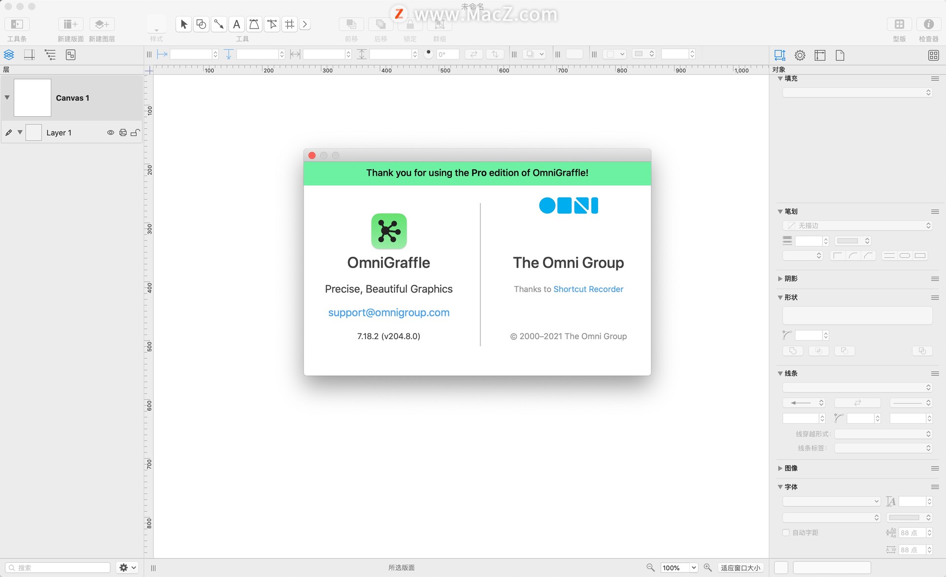Open the Stencil browser grid icon
The width and height of the screenshot is (946, 577).
click(933, 55)
